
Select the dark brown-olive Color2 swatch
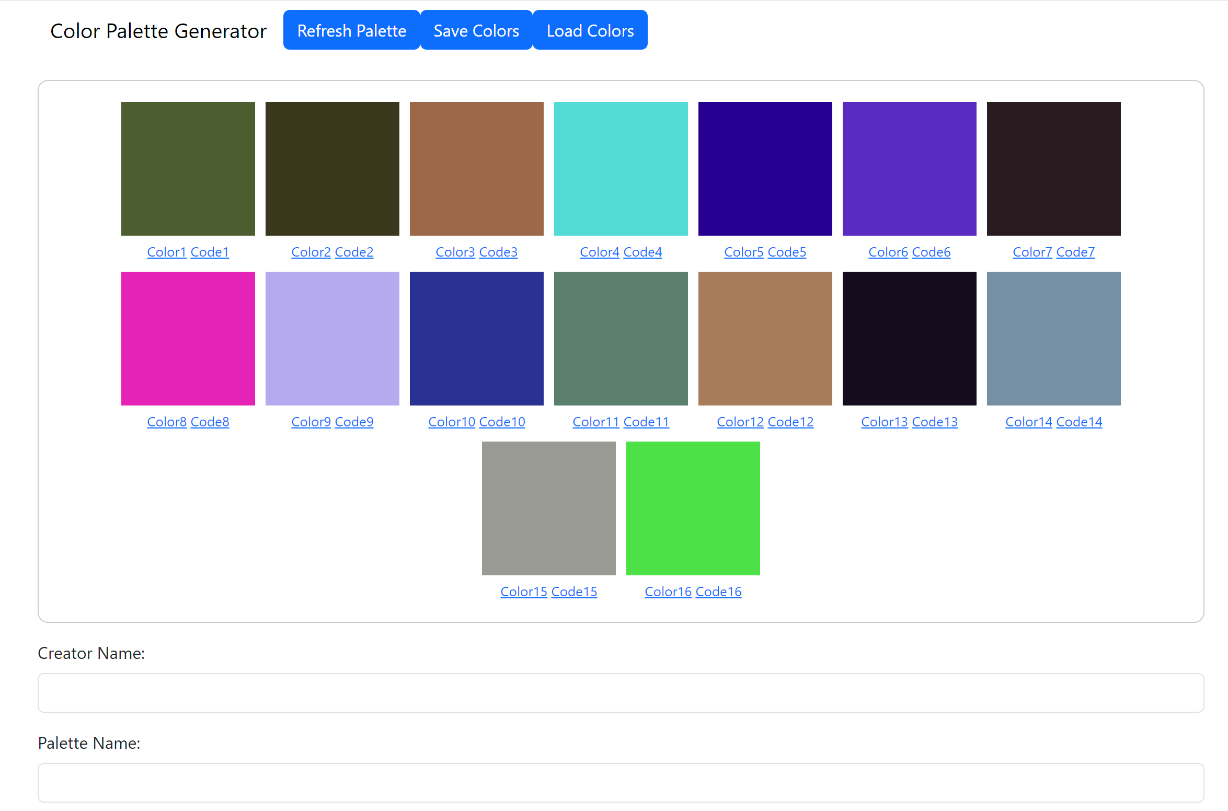[332, 169]
